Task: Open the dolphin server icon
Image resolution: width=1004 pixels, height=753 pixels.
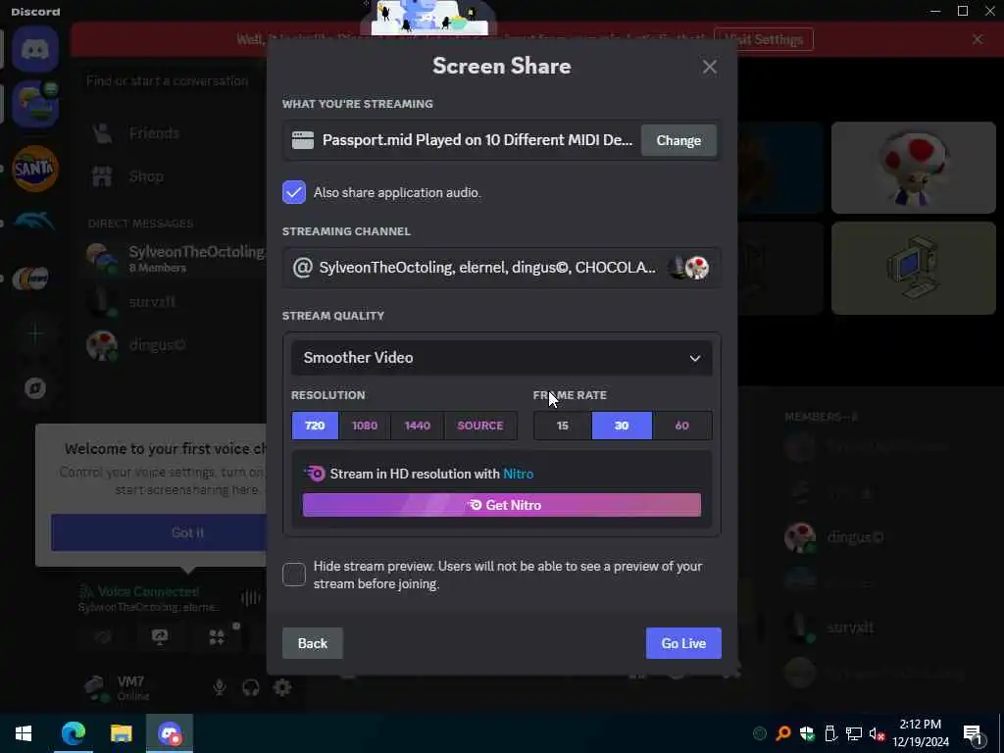Action: pos(35,222)
